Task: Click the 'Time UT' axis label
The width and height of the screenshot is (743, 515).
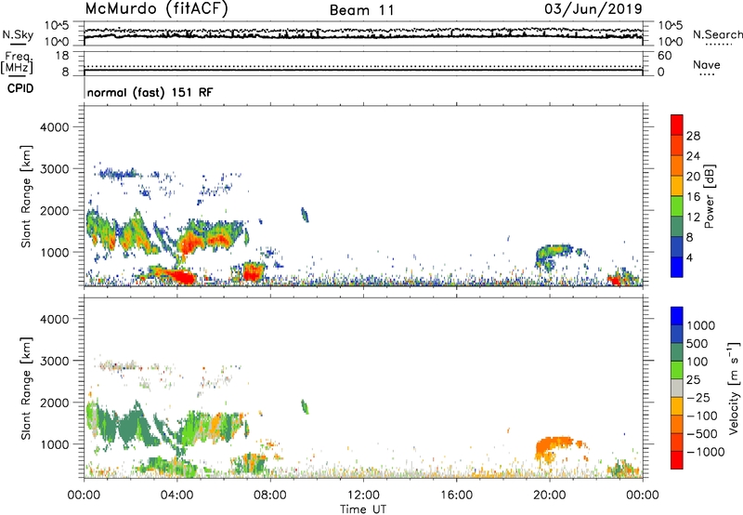Action: [363, 509]
